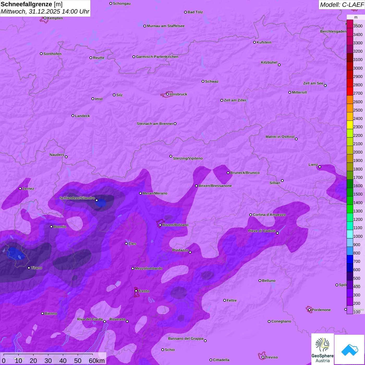Click the legend value '3500'

(358, 26)
